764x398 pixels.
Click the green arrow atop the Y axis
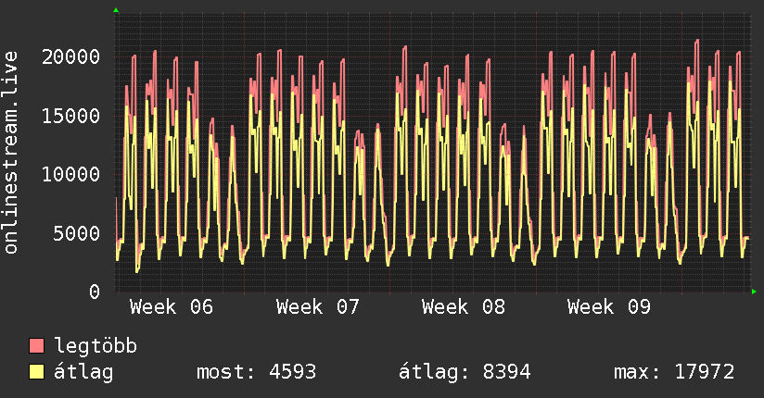pos(116,10)
